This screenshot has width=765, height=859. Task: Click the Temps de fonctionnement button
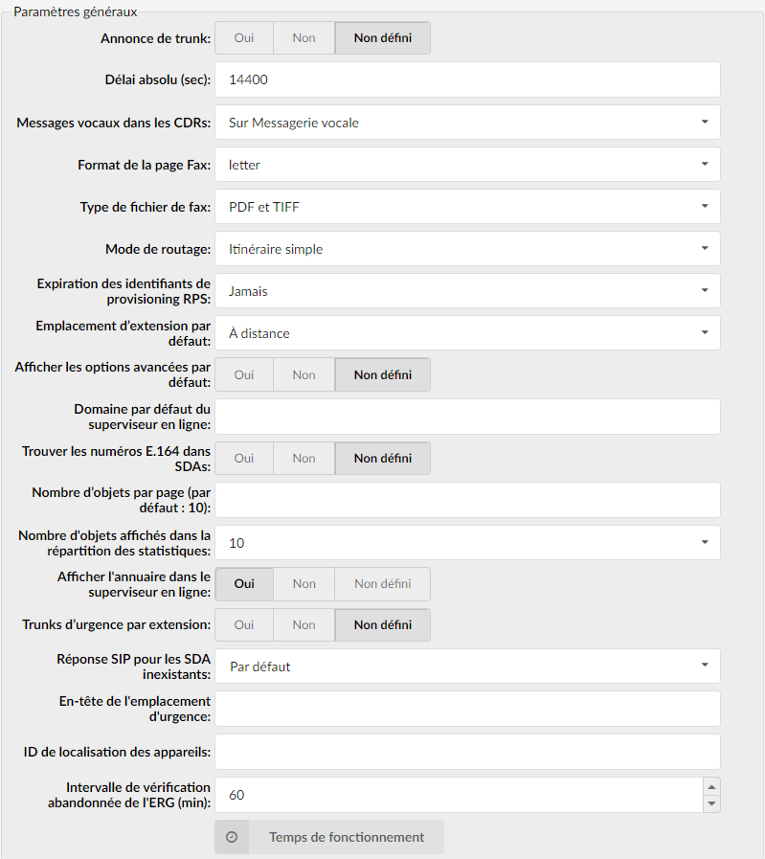click(329, 837)
